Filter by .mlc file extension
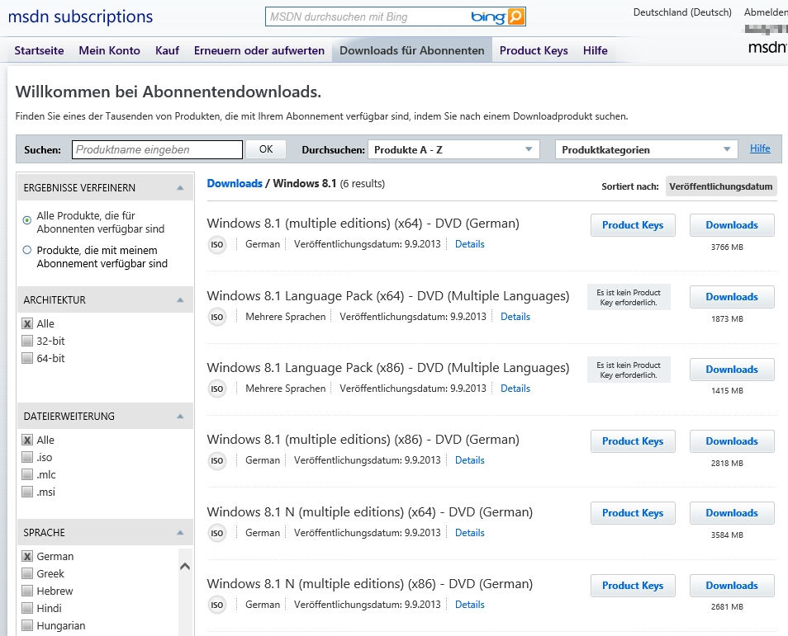 click(27, 475)
